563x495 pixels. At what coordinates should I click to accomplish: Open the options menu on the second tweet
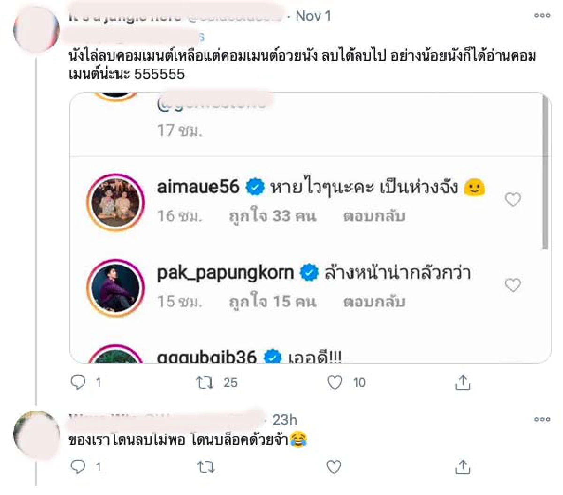click(542, 419)
